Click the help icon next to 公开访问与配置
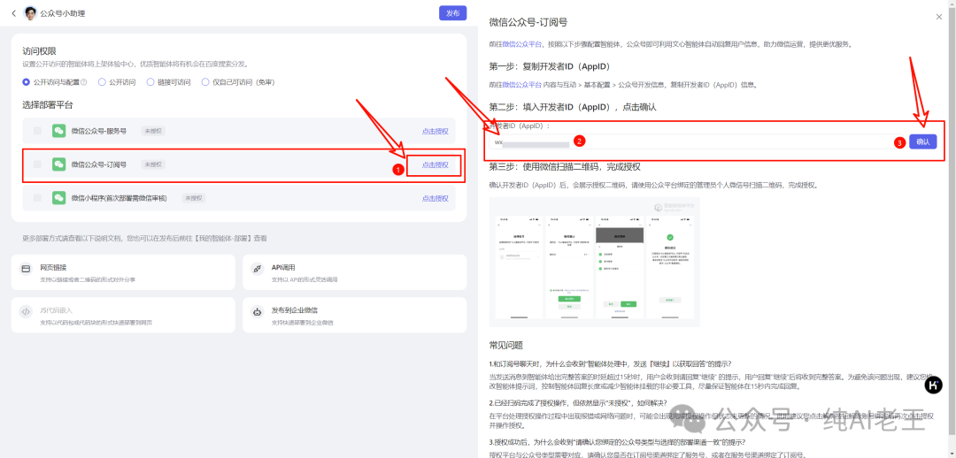The width and height of the screenshot is (956, 458). (84, 82)
